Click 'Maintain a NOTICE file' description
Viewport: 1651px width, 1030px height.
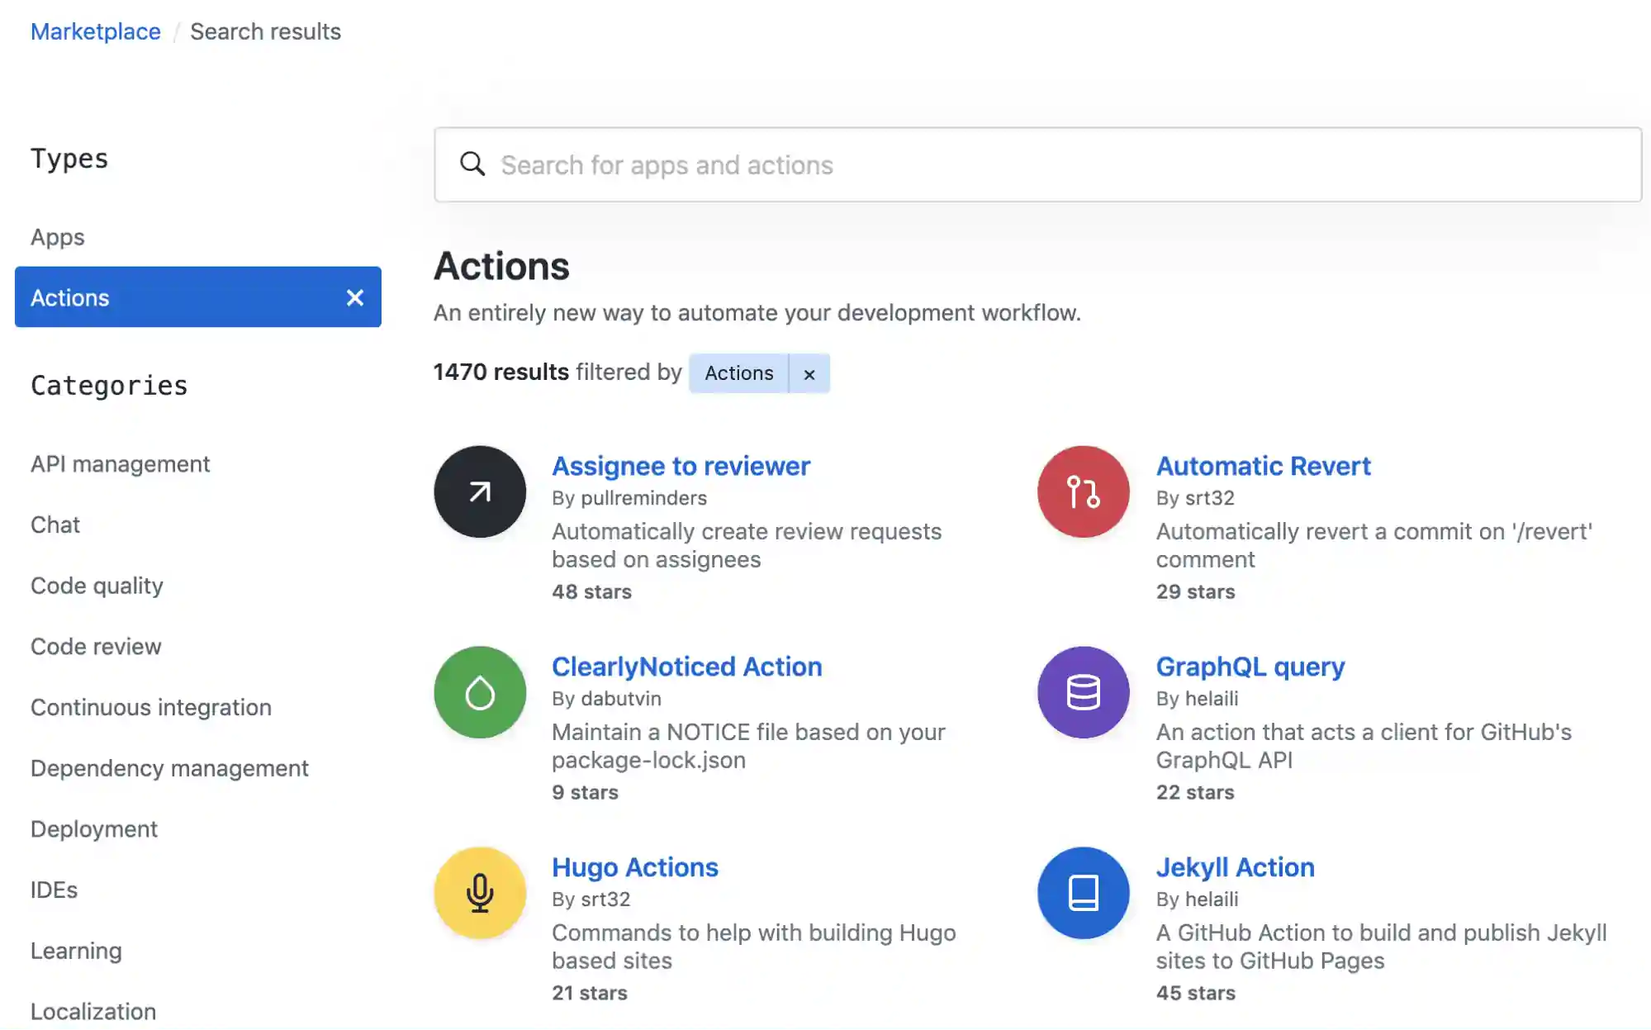click(748, 746)
